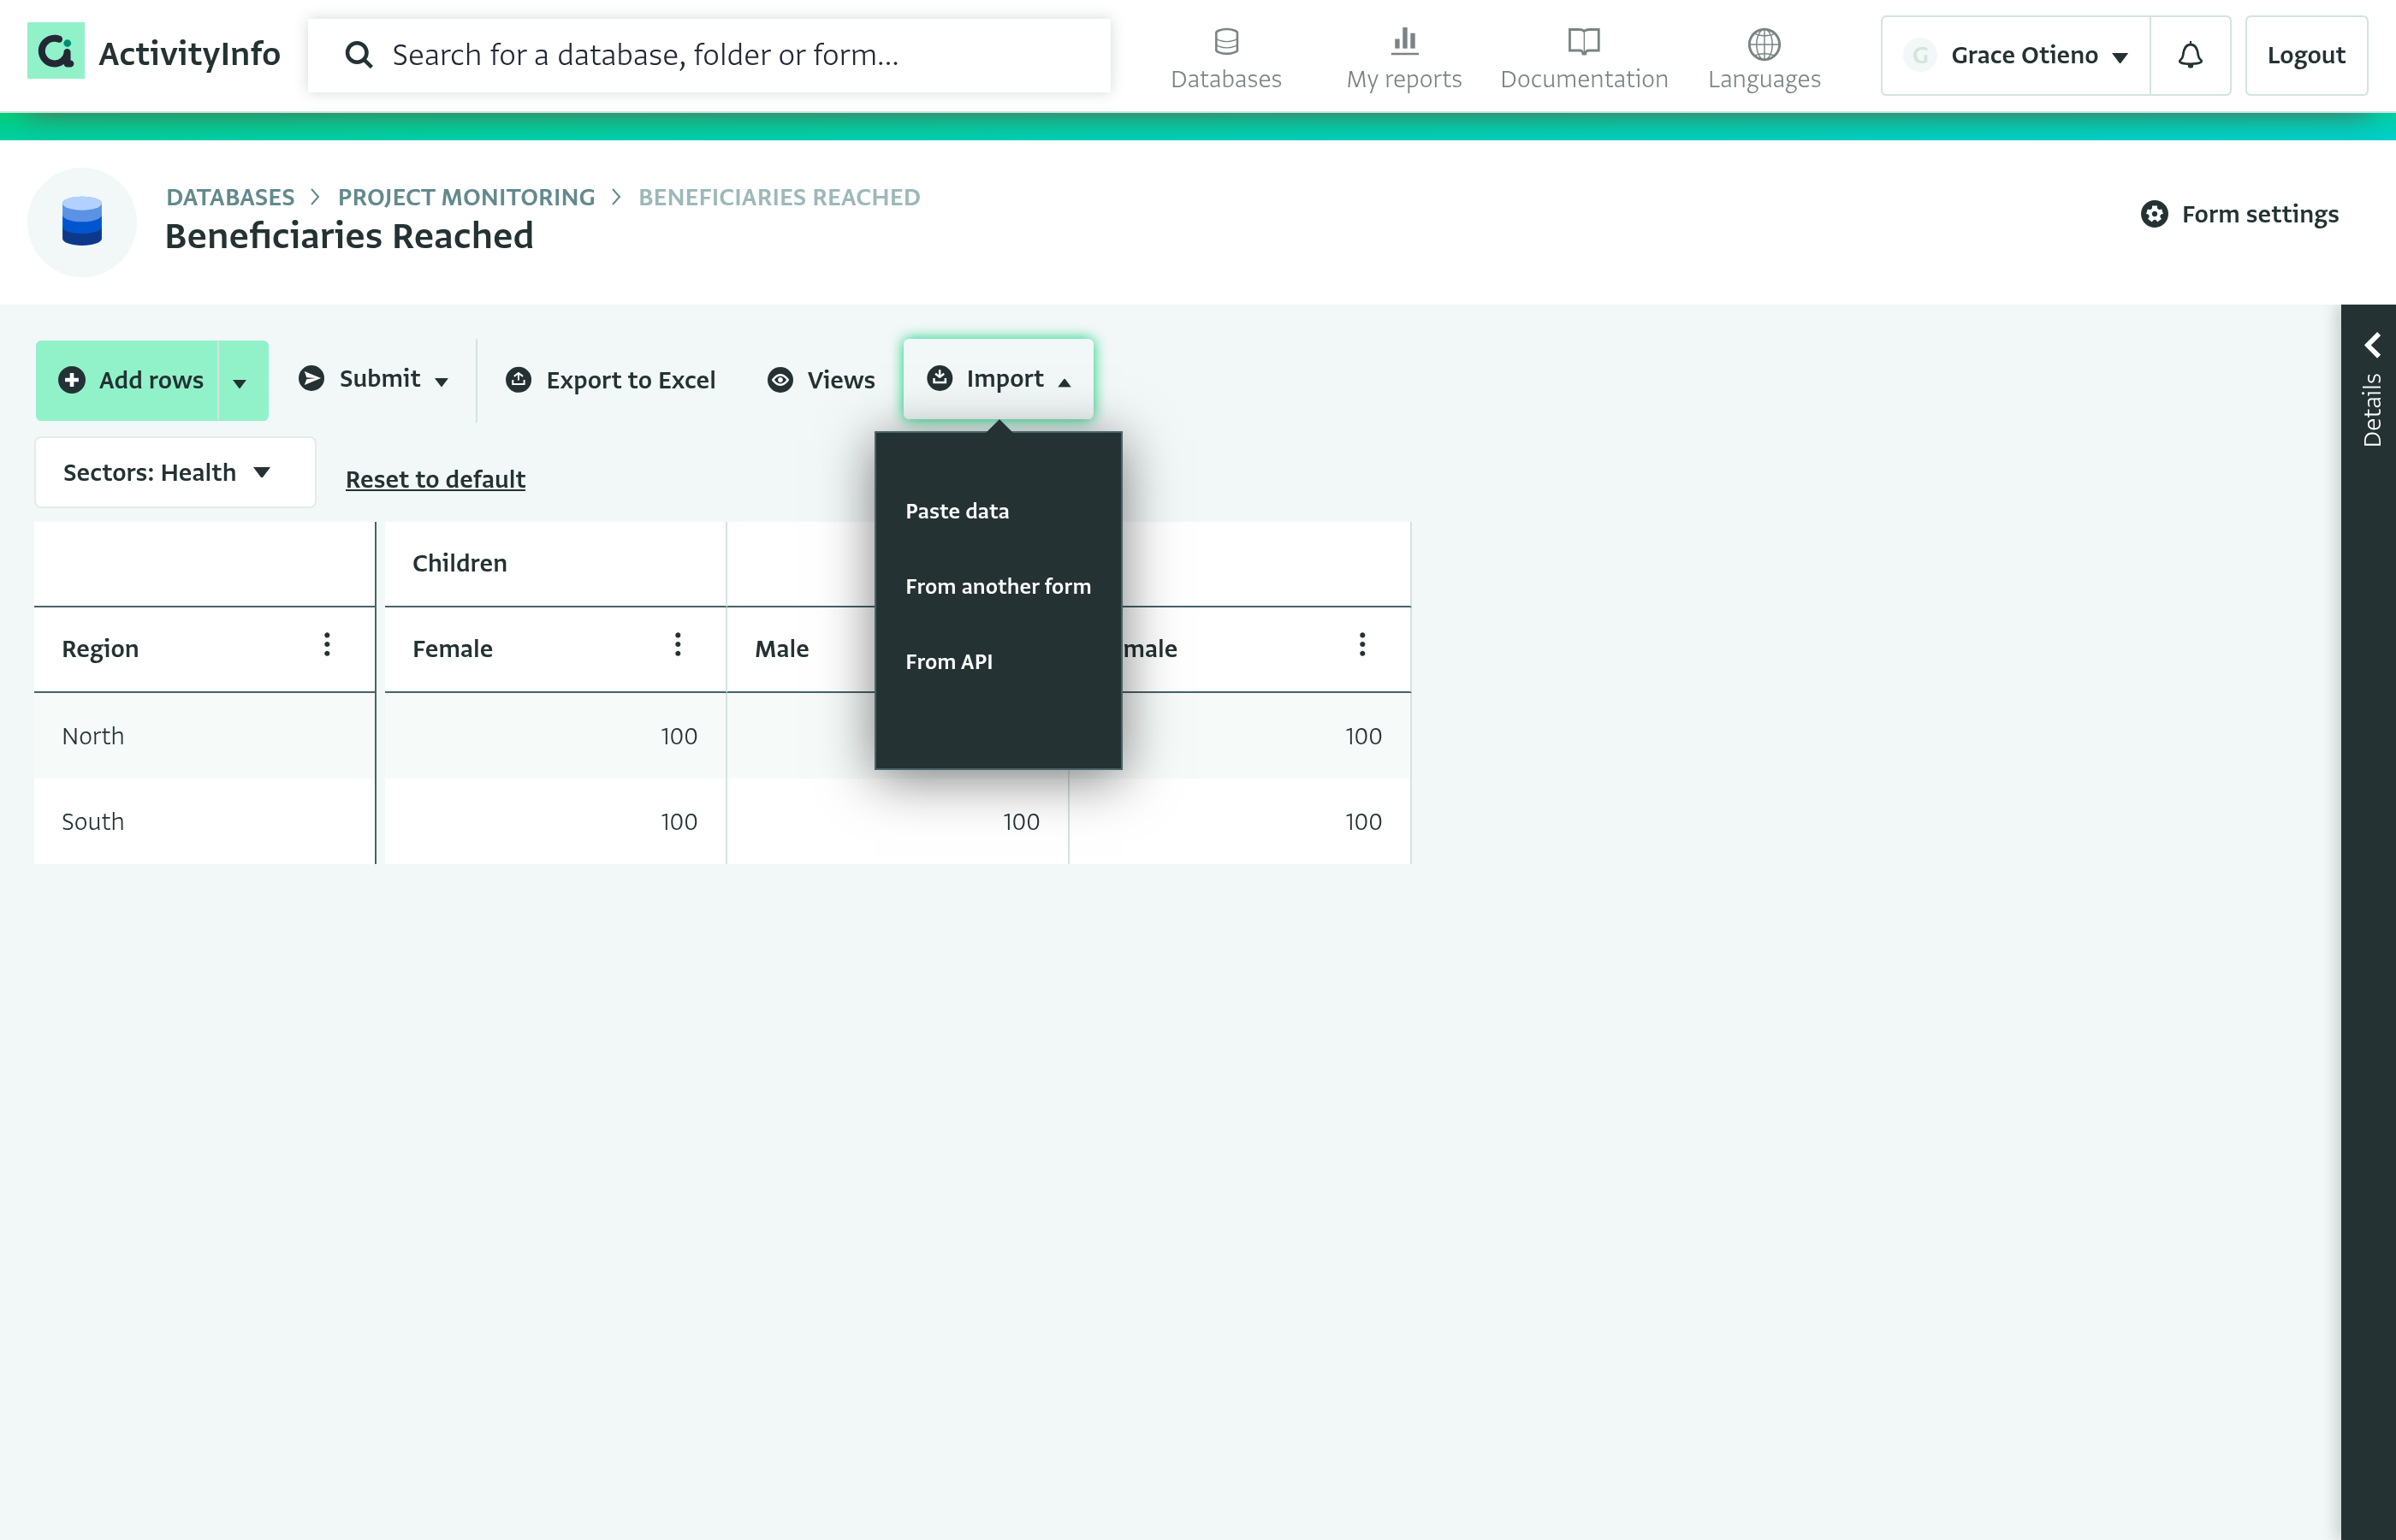The width and height of the screenshot is (2396, 1540).
Task: Open the Languages globe icon
Action: 1764,43
